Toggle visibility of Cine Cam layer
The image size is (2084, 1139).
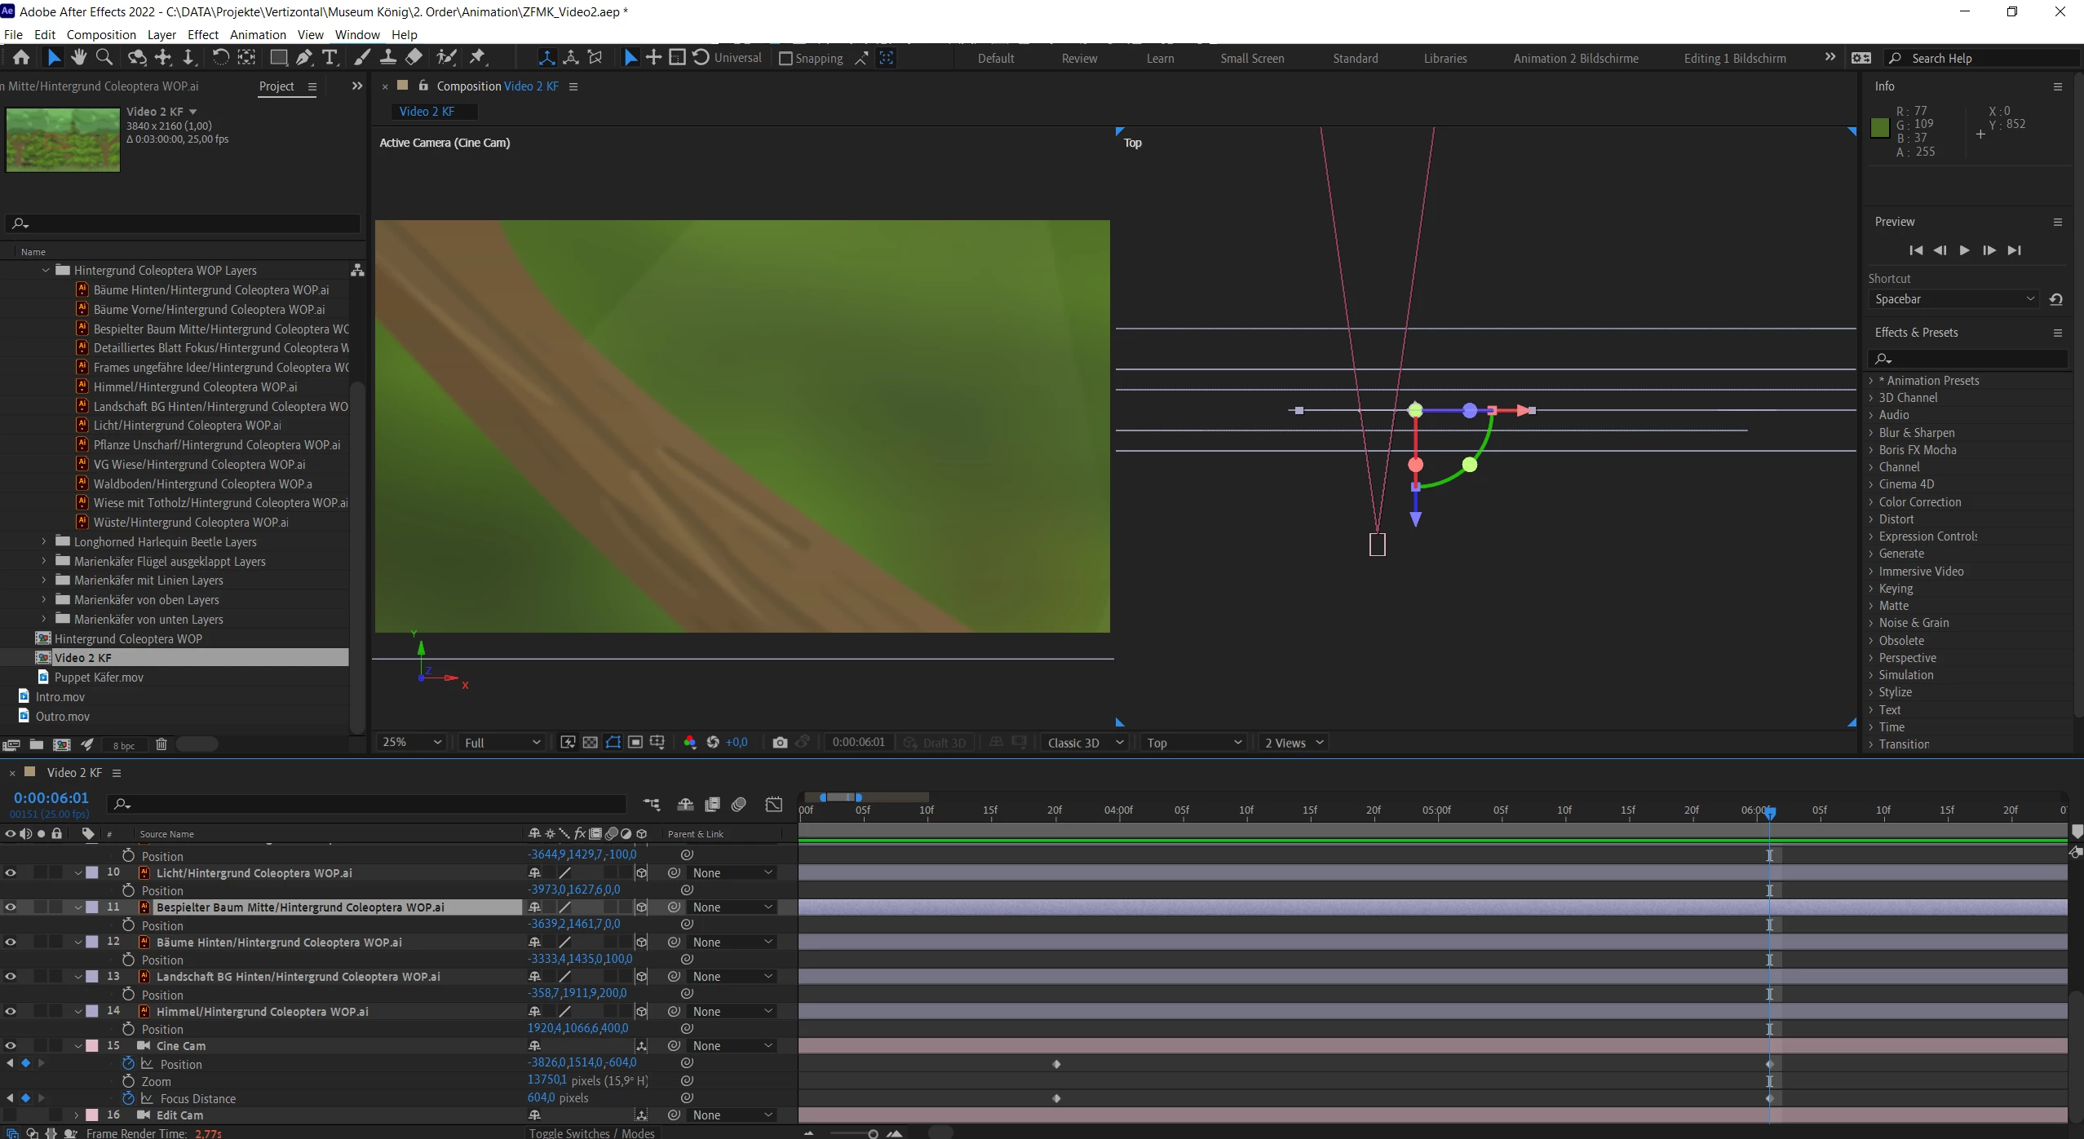pyautogui.click(x=11, y=1046)
